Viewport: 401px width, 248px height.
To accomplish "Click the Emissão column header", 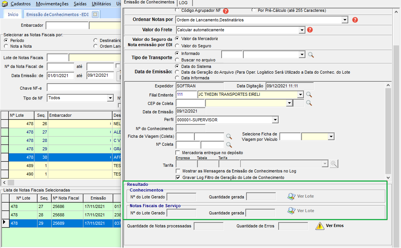I will coord(98,198).
